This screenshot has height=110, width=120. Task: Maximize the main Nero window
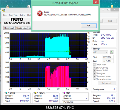point(108,10)
